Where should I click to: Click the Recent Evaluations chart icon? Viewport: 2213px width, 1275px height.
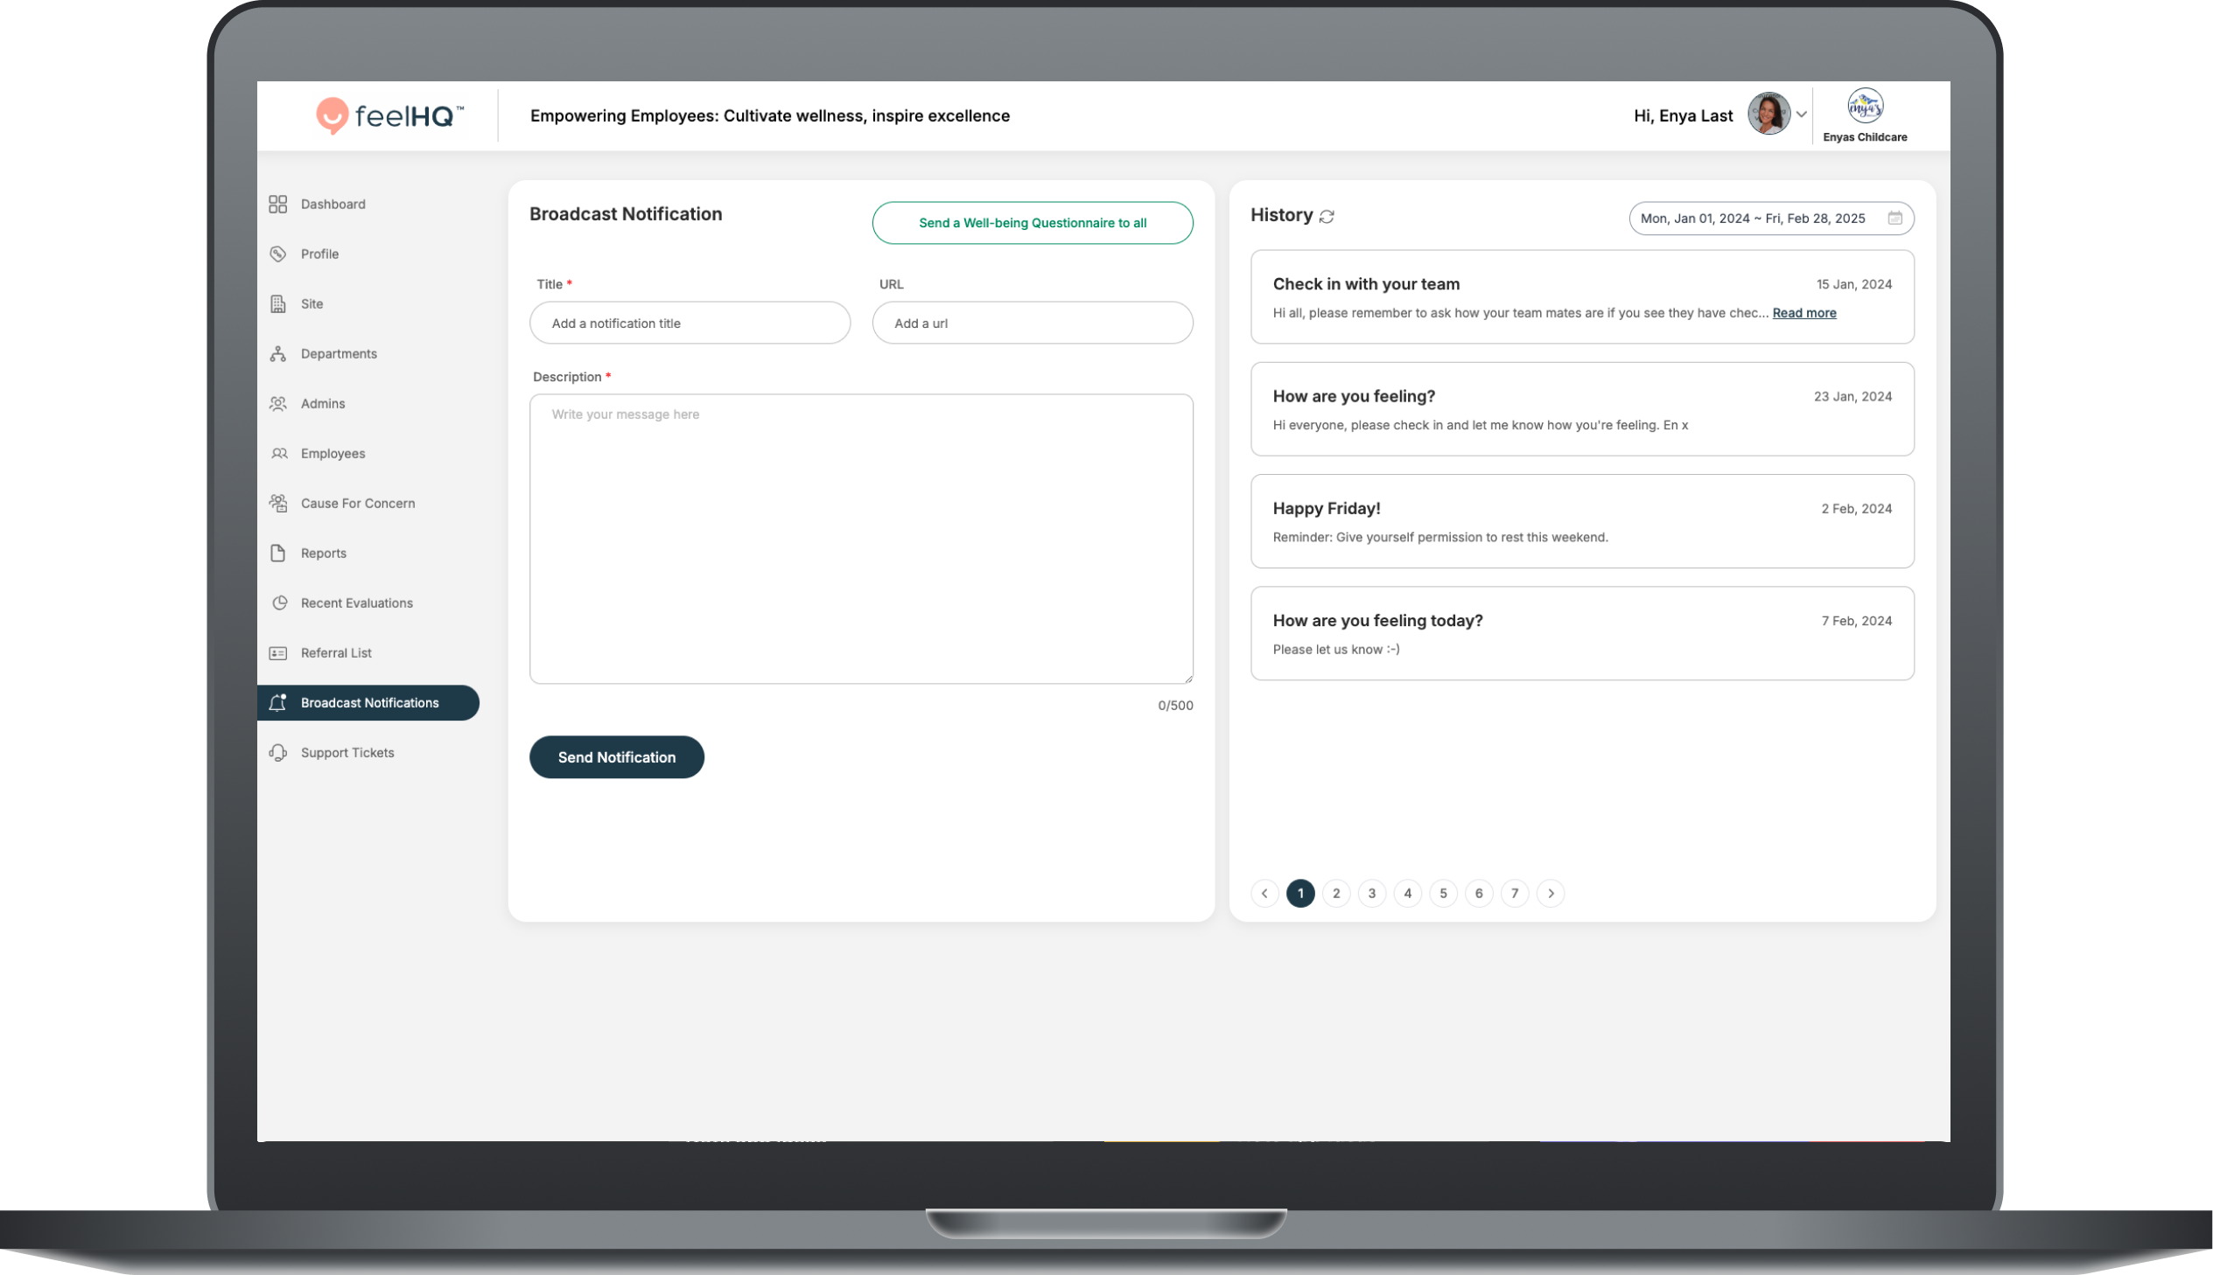click(x=279, y=603)
